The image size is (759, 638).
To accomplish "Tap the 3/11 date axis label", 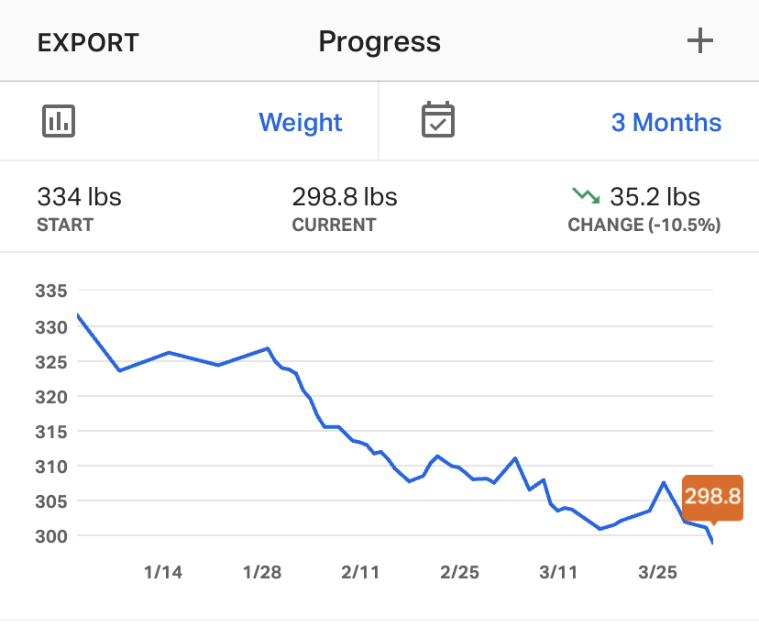I will pos(558,573).
